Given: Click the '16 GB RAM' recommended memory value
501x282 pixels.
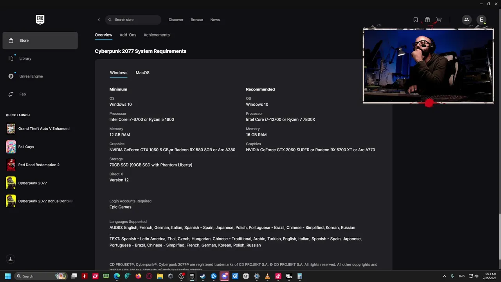Looking at the screenshot, I should pyautogui.click(x=256, y=135).
